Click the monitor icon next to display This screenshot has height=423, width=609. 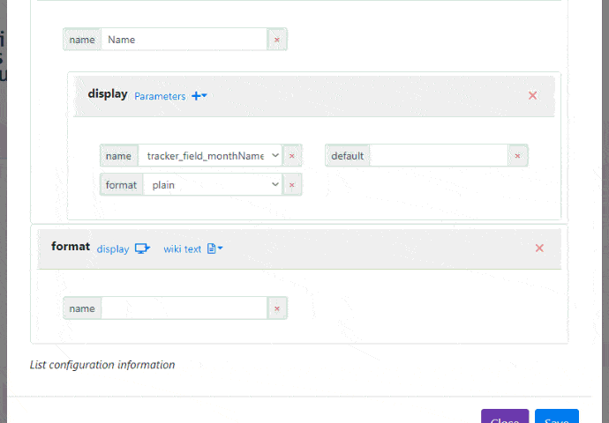pyautogui.click(x=142, y=249)
